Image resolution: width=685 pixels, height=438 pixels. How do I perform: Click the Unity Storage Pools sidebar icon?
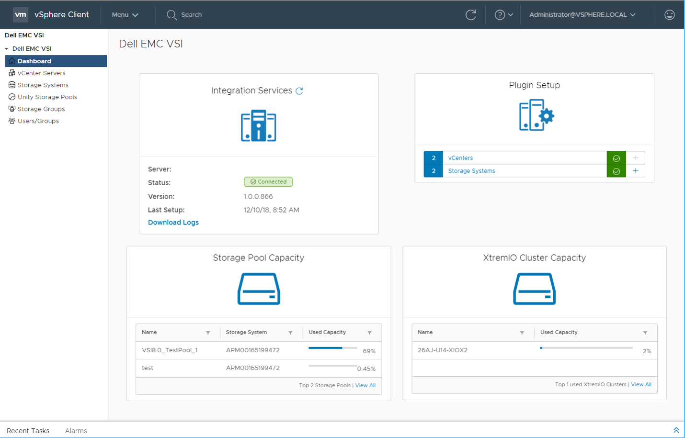click(x=12, y=97)
